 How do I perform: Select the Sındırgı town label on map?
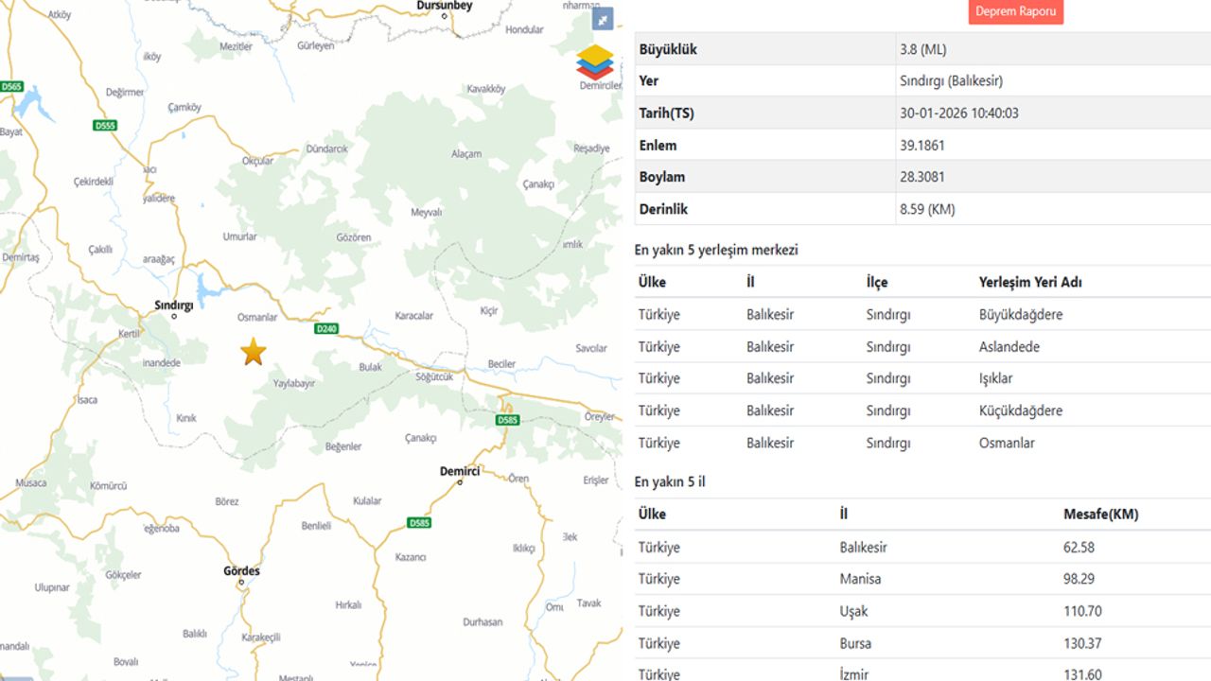(173, 306)
